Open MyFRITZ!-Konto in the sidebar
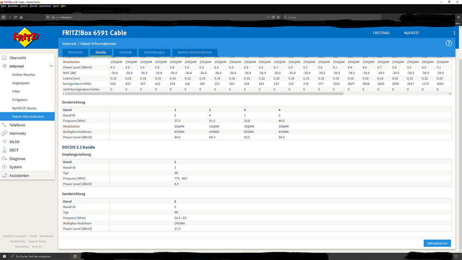462x260 pixels. click(25, 108)
